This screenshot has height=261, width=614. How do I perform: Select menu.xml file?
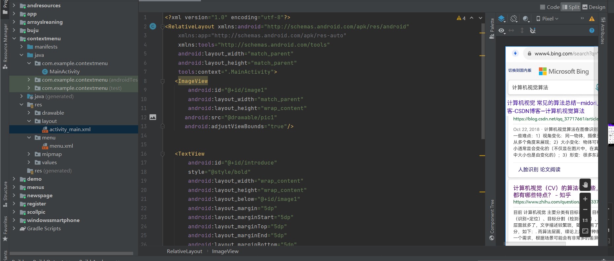pyautogui.click(x=61, y=146)
